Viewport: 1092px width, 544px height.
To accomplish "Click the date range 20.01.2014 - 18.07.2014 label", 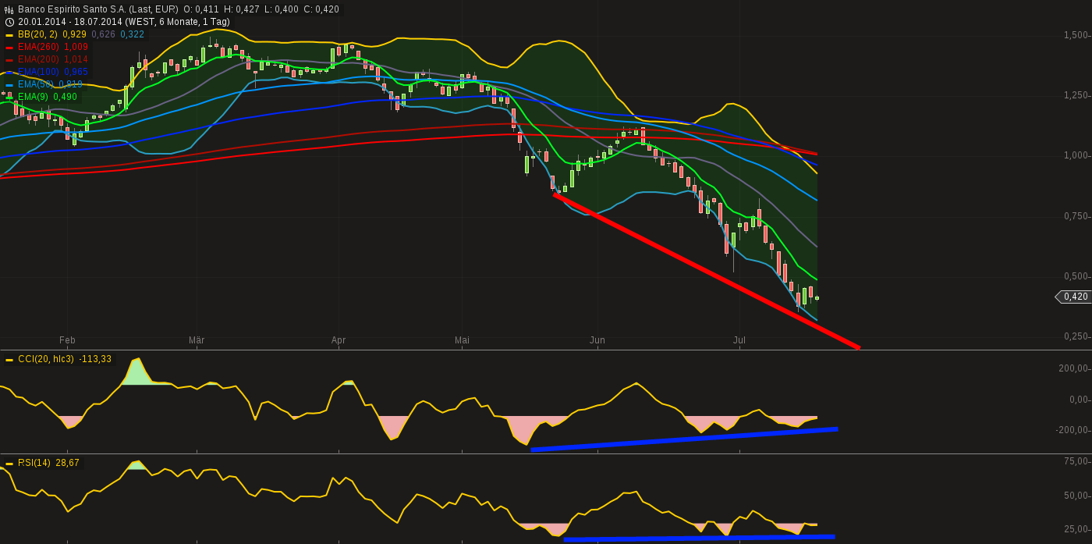I will pos(69,22).
